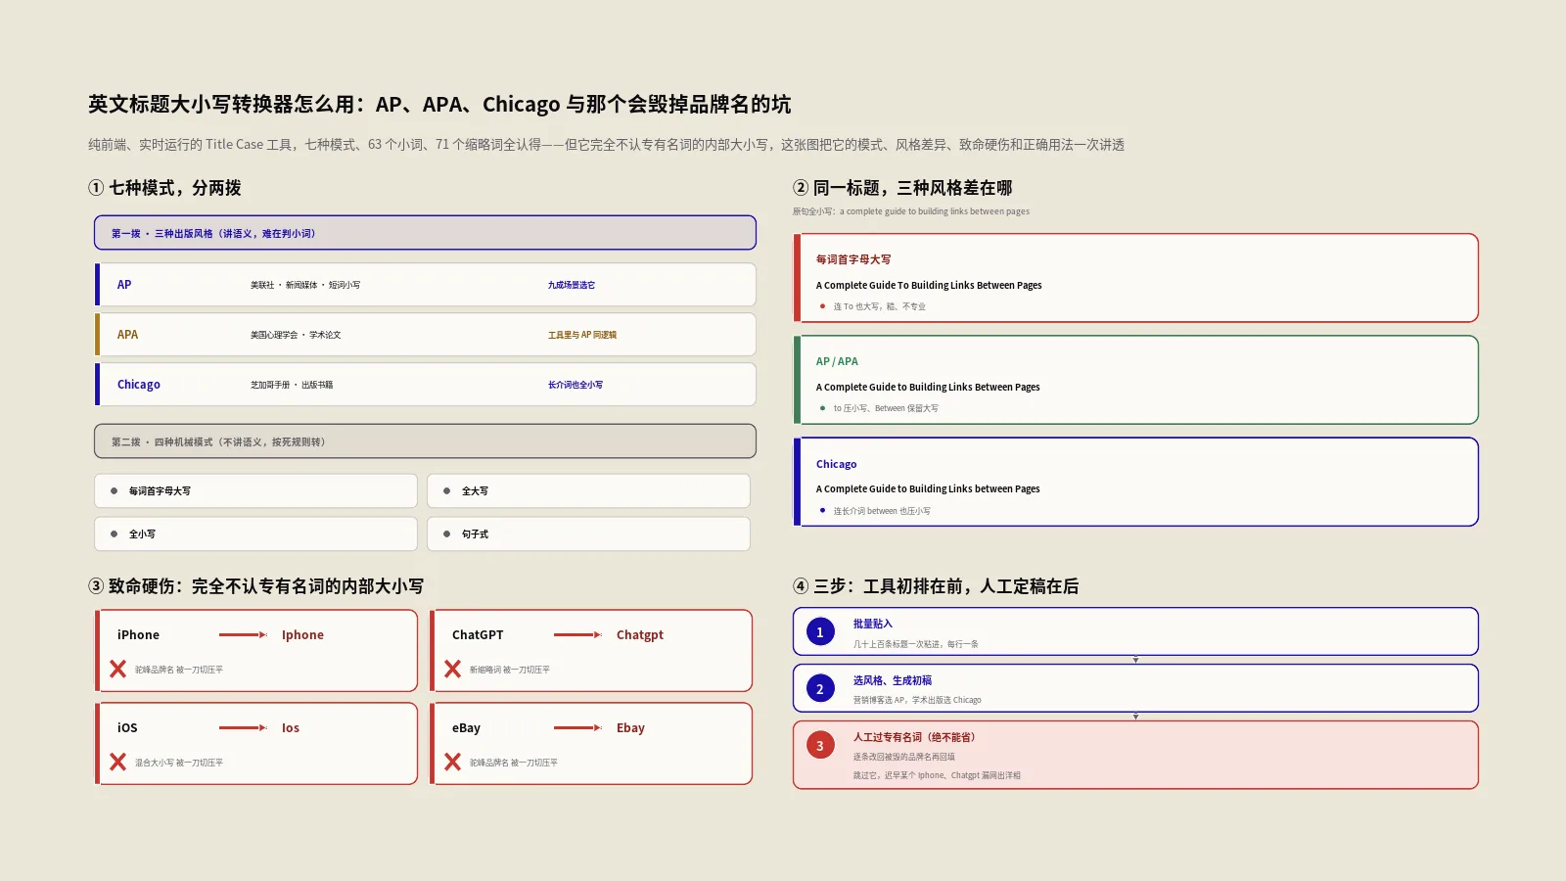Viewport: 1566px width, 881px height.
Task: Click the wrong result Chatgpt
Action: click(640, 635)
